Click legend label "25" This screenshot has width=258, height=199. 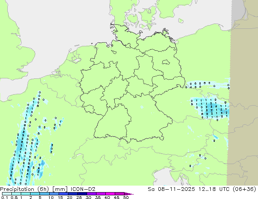79,197
